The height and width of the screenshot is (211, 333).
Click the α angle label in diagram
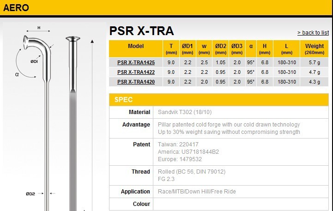click(x=17, y=74)
